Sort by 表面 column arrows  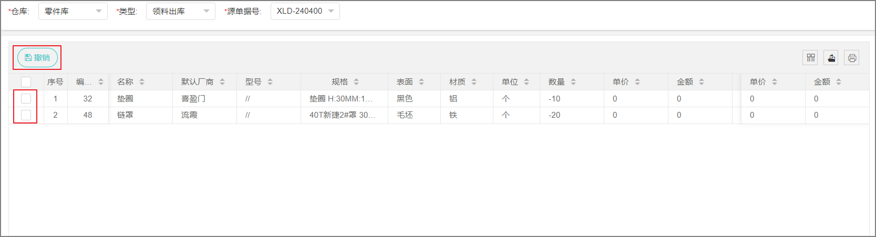(421, 82)
